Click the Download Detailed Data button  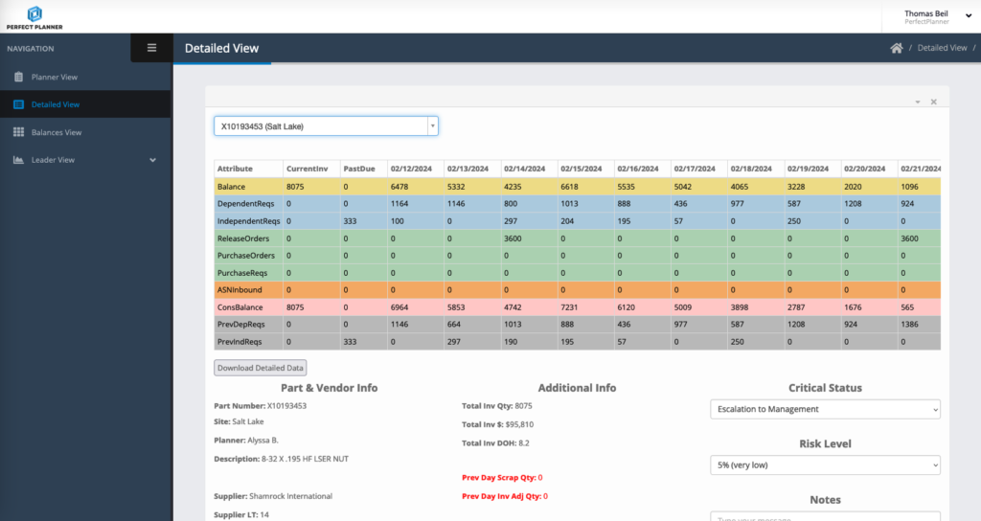(260, 368)
